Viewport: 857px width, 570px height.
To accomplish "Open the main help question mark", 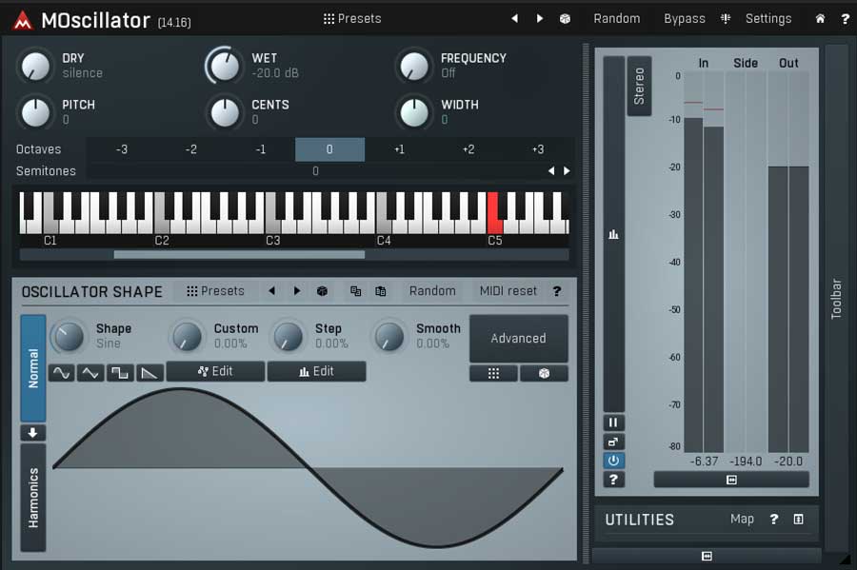I will (x=845, y=19).
